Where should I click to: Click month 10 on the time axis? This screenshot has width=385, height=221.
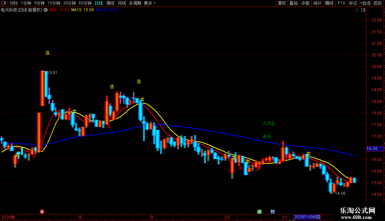coord(227,217)
